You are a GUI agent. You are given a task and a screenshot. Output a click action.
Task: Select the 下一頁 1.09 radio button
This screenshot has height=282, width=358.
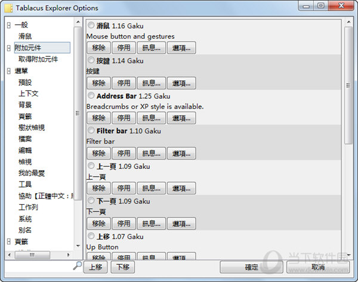point(91,200)
